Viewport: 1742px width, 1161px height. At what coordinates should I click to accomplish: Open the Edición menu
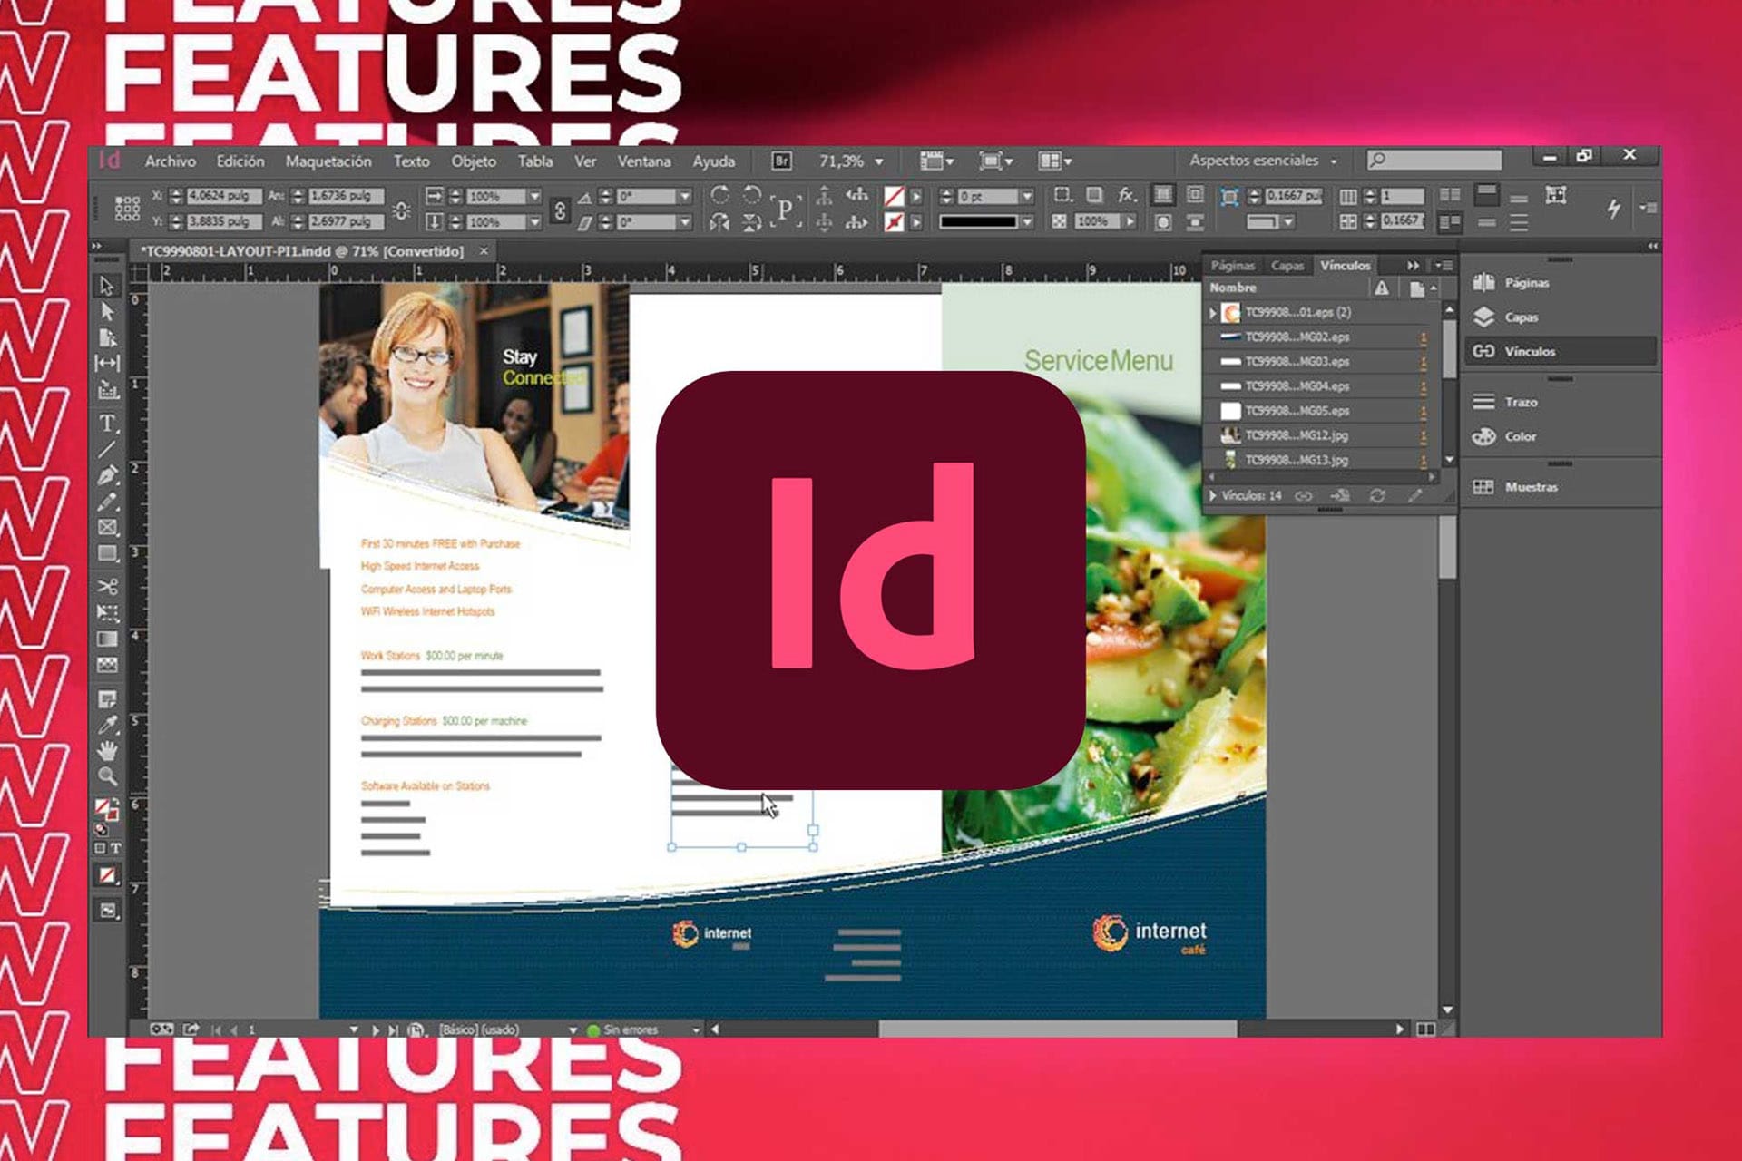point(240,161)
